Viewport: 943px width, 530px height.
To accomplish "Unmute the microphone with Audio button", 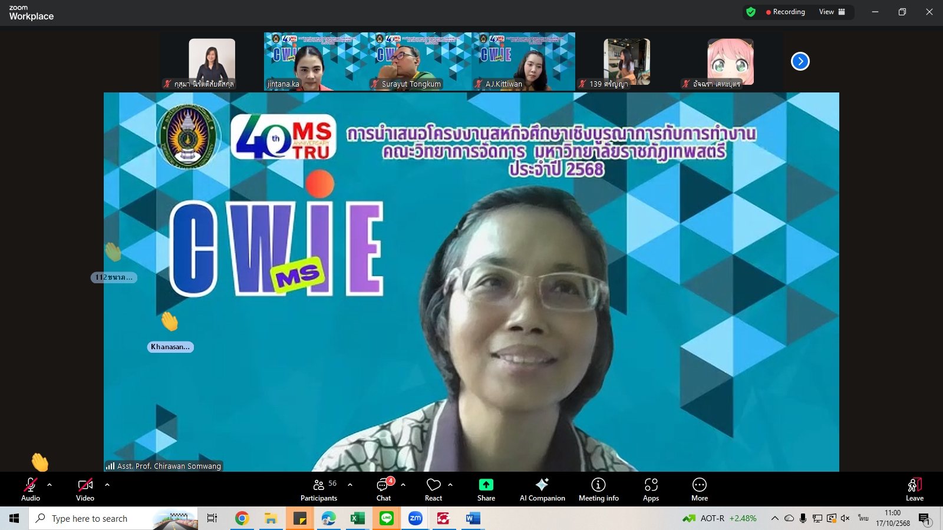I will [x=31, y=489].
